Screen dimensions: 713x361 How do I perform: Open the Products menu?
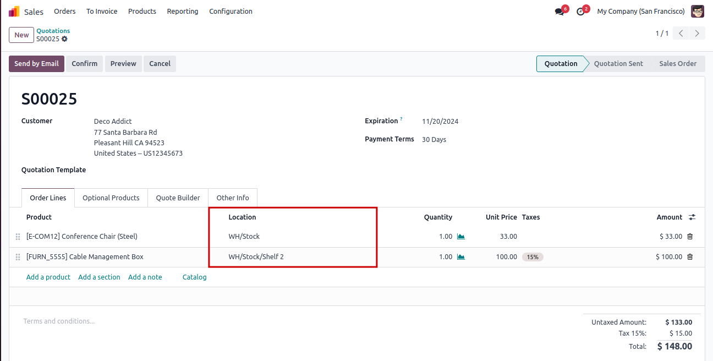142,11
